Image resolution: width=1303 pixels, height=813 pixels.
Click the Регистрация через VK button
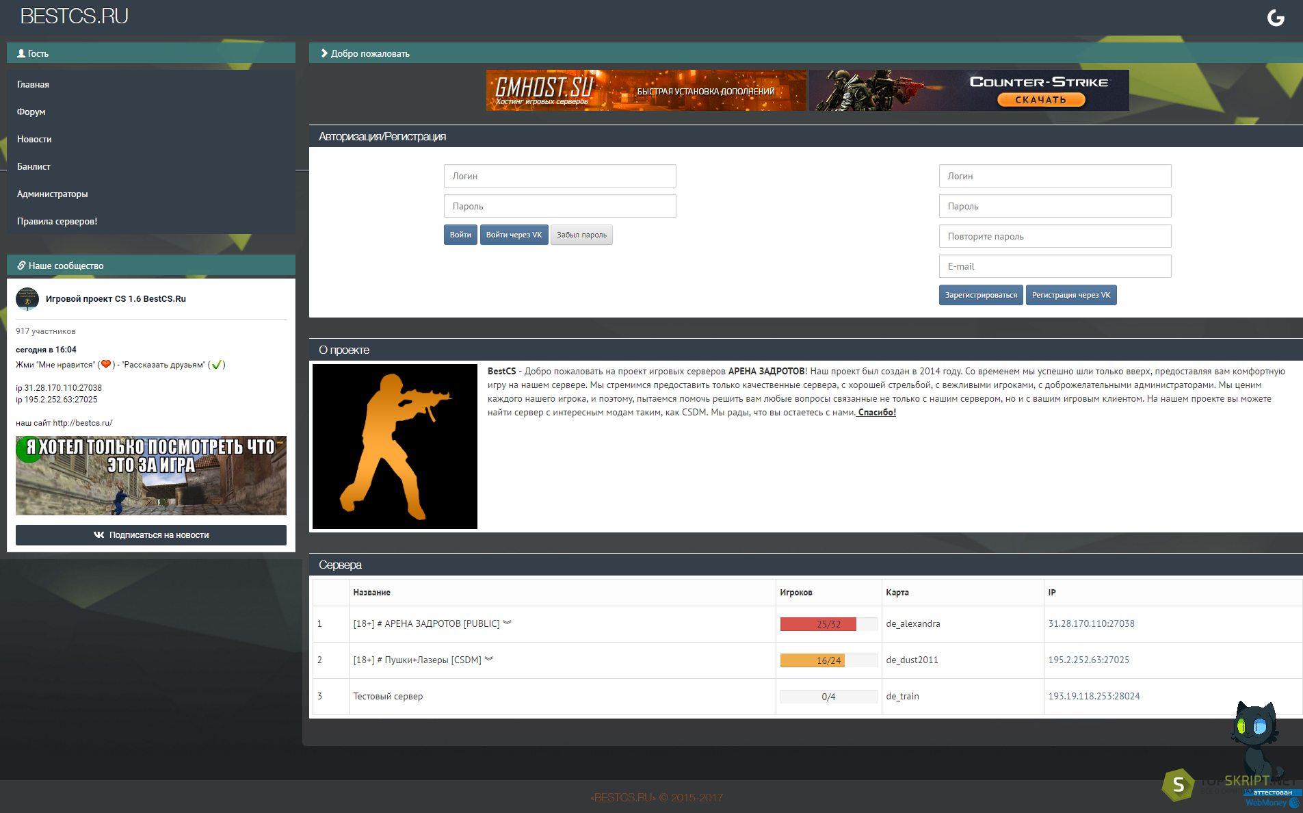[x=1071, y=295]
